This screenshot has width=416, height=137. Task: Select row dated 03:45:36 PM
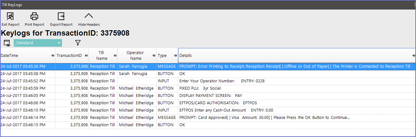click(x=208, y=66)
